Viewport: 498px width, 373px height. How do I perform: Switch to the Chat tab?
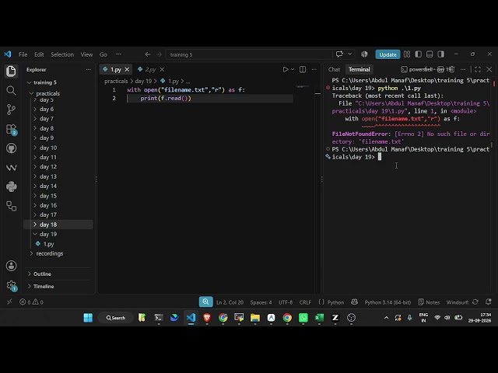(334, 69)
